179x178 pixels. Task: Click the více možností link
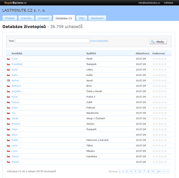tap(99, 41)
